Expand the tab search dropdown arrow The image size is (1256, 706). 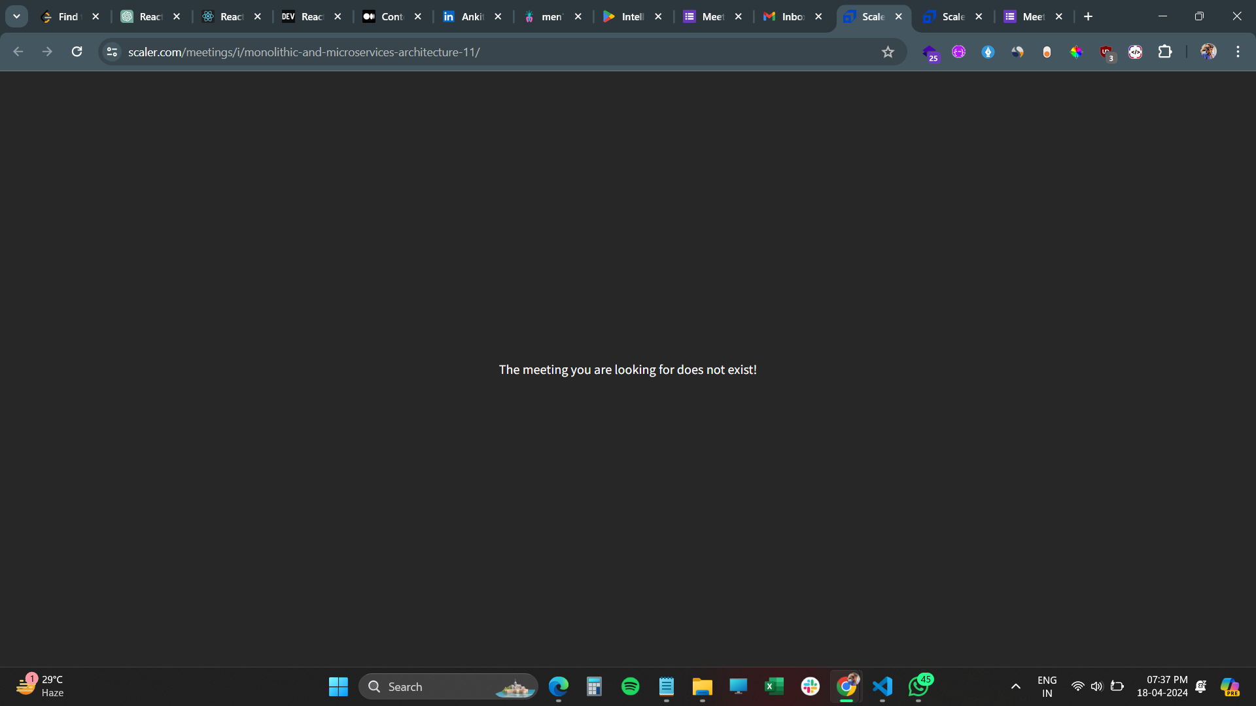16,16
